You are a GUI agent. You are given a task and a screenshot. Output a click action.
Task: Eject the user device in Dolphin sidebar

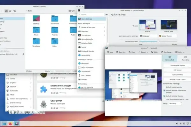tap(23, 54)
